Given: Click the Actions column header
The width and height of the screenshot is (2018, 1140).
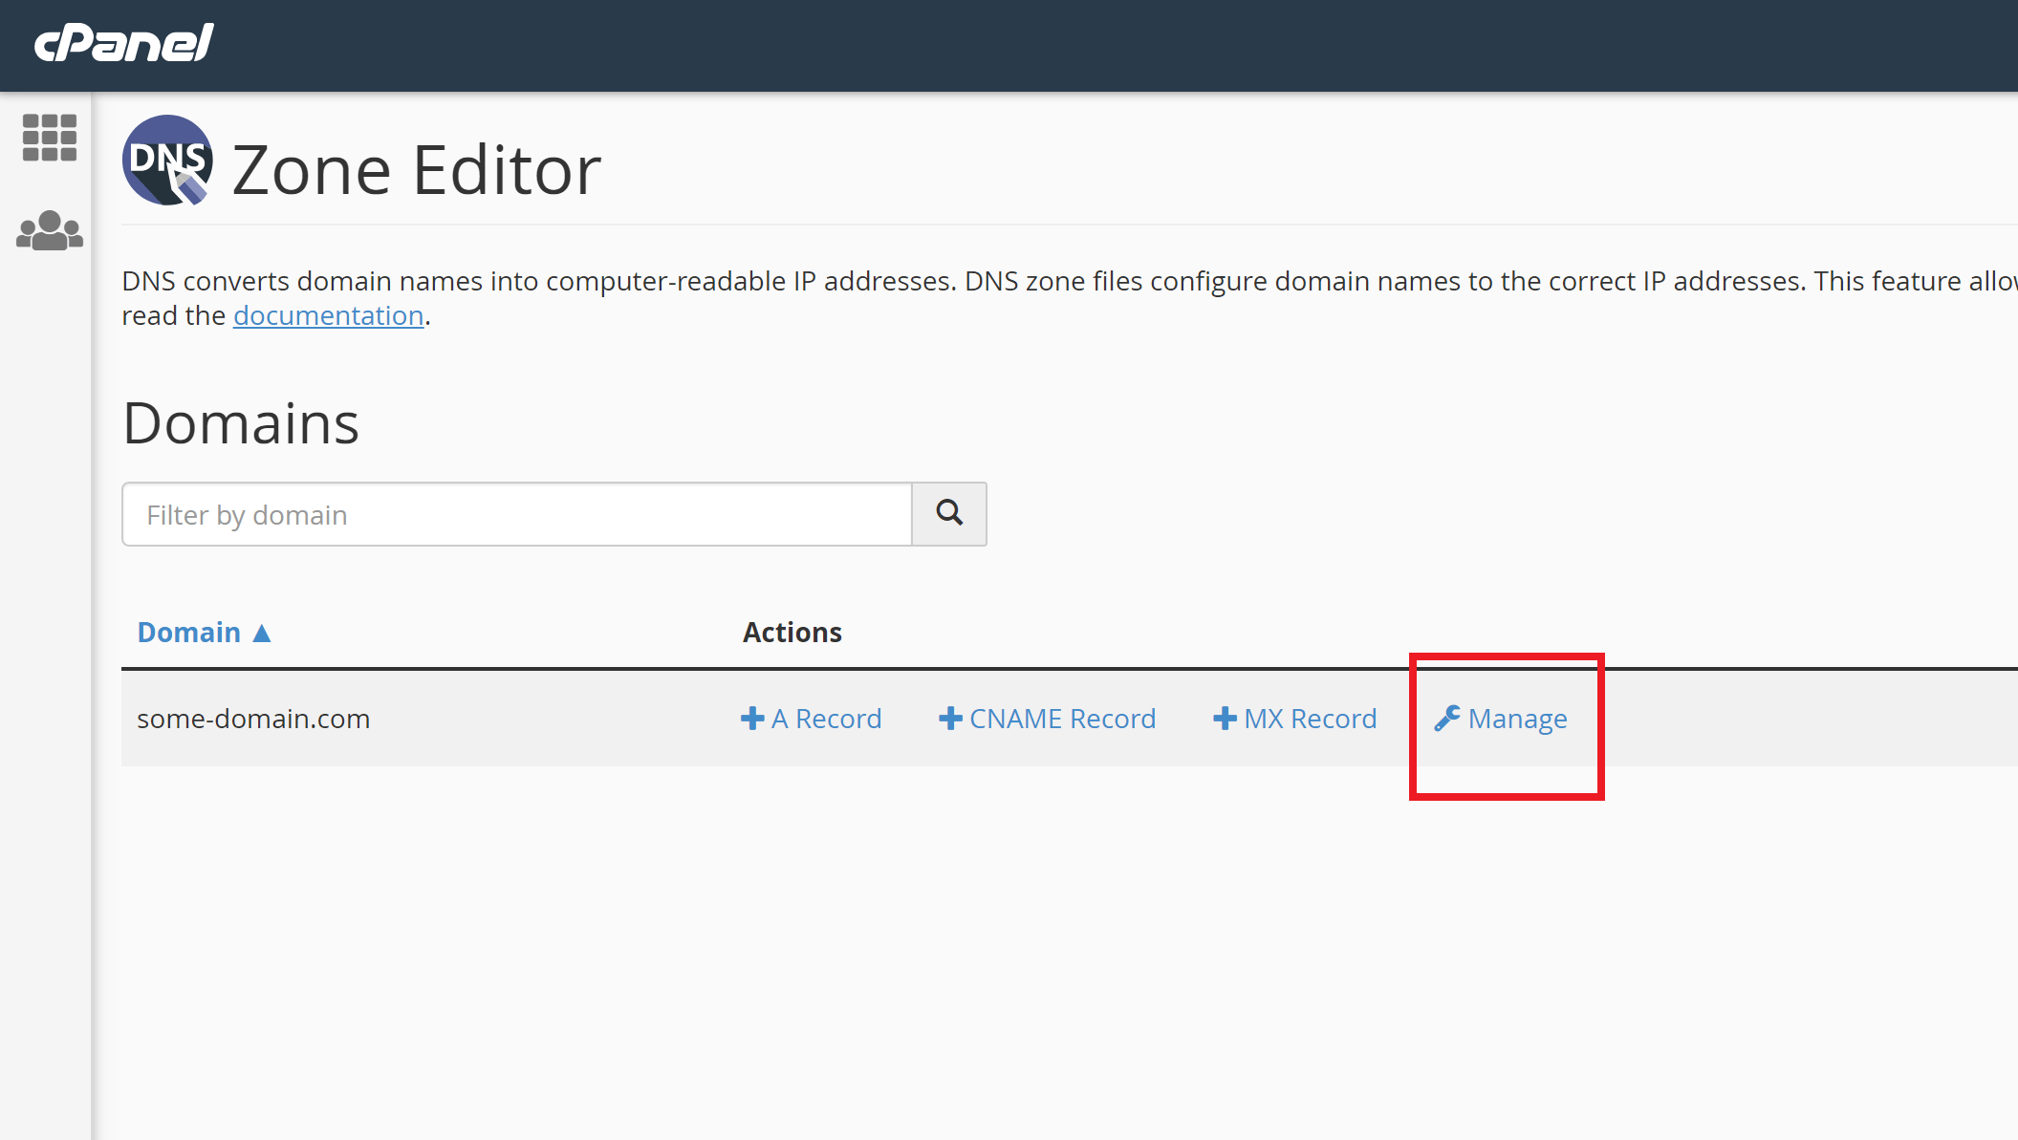Looking at the screenshot, I should click(x=792, y=633).
